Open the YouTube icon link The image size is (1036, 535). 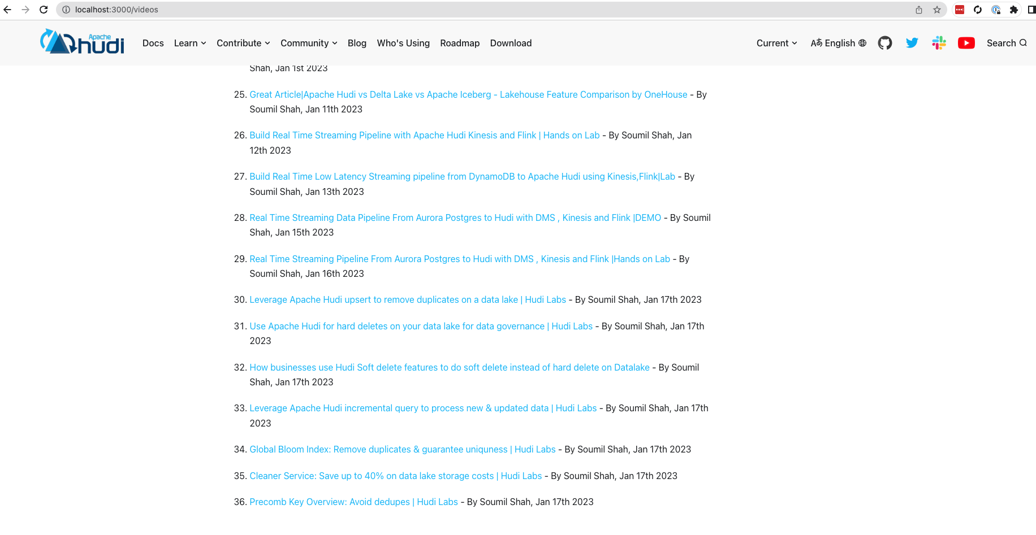point(966,43)
